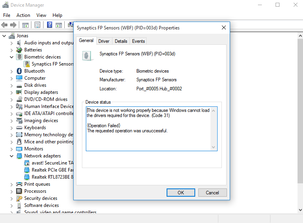
Task: Select the Software devices icon
Action: click(x=19, y=205)
